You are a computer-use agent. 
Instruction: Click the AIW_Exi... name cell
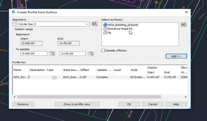(x=21, y=77)
